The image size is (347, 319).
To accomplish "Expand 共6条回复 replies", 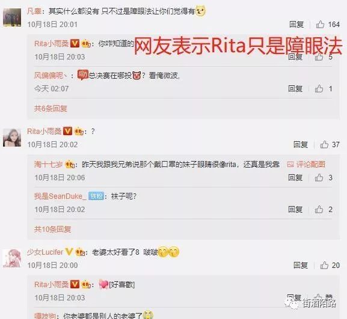I will (51, 109).
